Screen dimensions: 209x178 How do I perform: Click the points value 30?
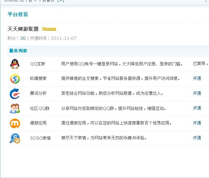coord(23,38)
